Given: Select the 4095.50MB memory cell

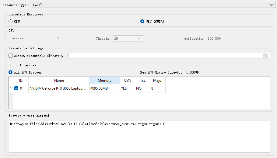Looking at the screenshot, I should click(105, 88).
